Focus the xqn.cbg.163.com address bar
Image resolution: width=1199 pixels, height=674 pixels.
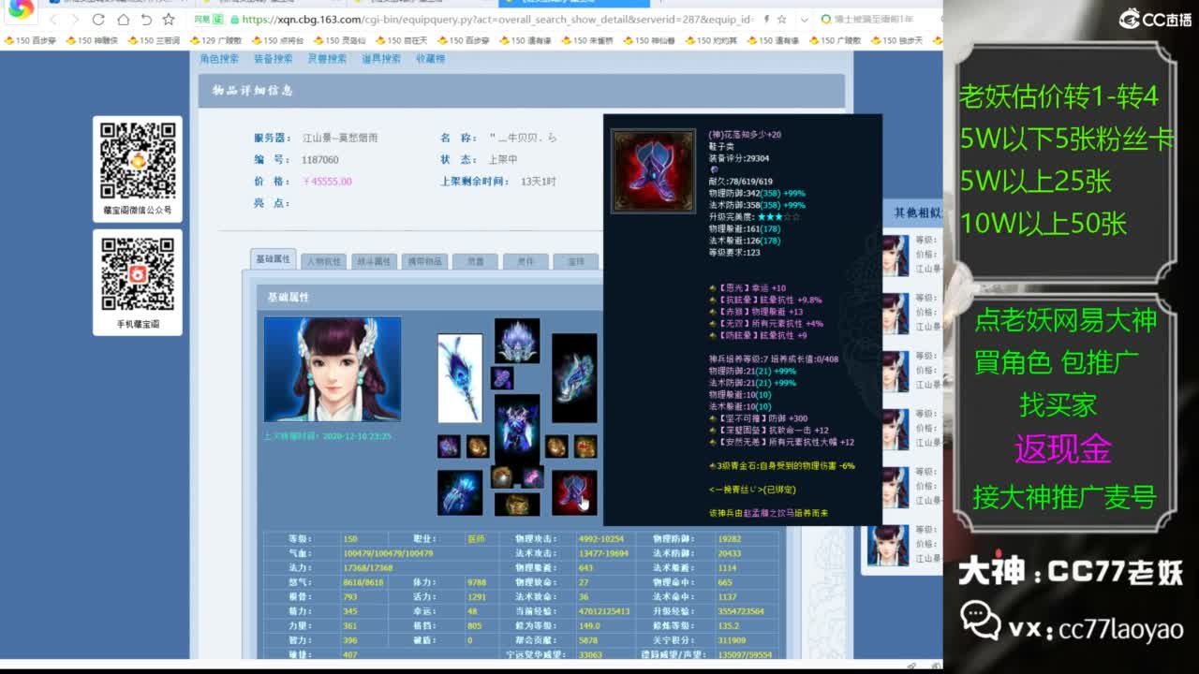tap(496, 20)
